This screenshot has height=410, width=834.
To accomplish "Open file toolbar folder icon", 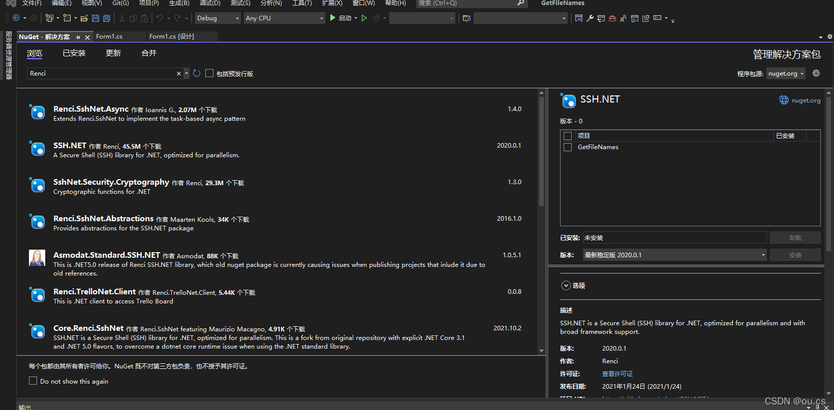I will pos(84,18).
